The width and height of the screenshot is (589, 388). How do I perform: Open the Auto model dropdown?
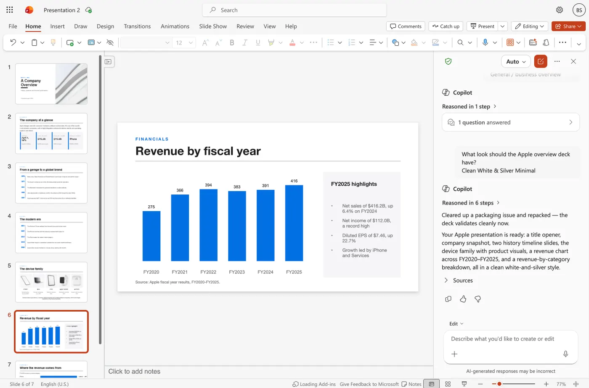pos(516,61)
